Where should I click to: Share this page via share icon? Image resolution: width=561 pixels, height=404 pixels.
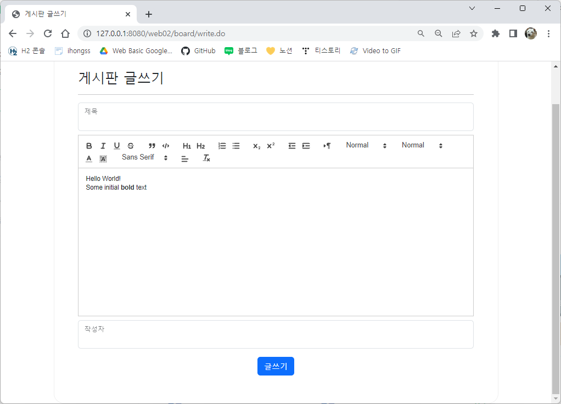point(456,33)
